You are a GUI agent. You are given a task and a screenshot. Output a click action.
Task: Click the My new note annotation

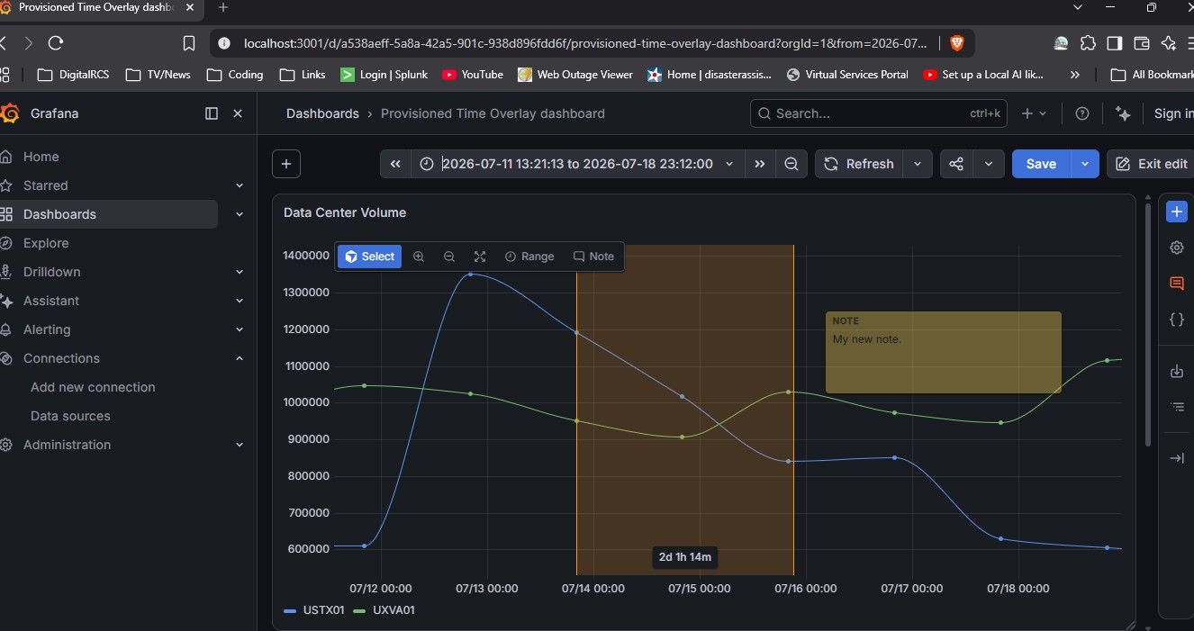943,352
